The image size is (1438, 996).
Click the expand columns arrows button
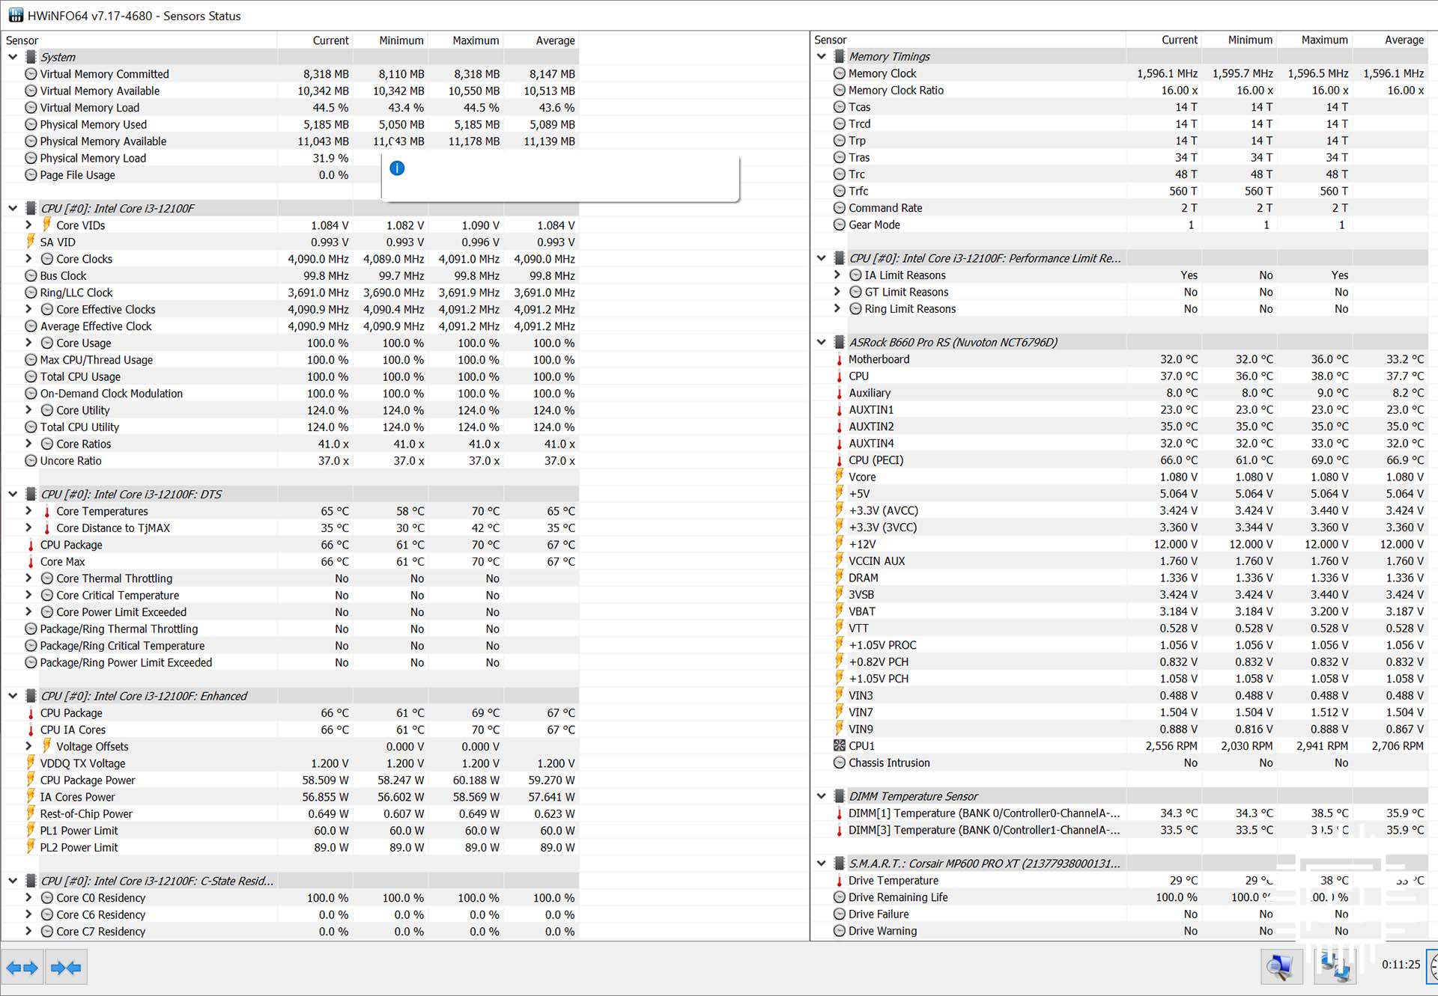tap(22, 968)
